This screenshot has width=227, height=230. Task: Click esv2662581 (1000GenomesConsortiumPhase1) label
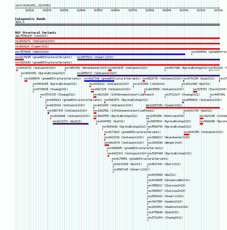tap(124, 111)
